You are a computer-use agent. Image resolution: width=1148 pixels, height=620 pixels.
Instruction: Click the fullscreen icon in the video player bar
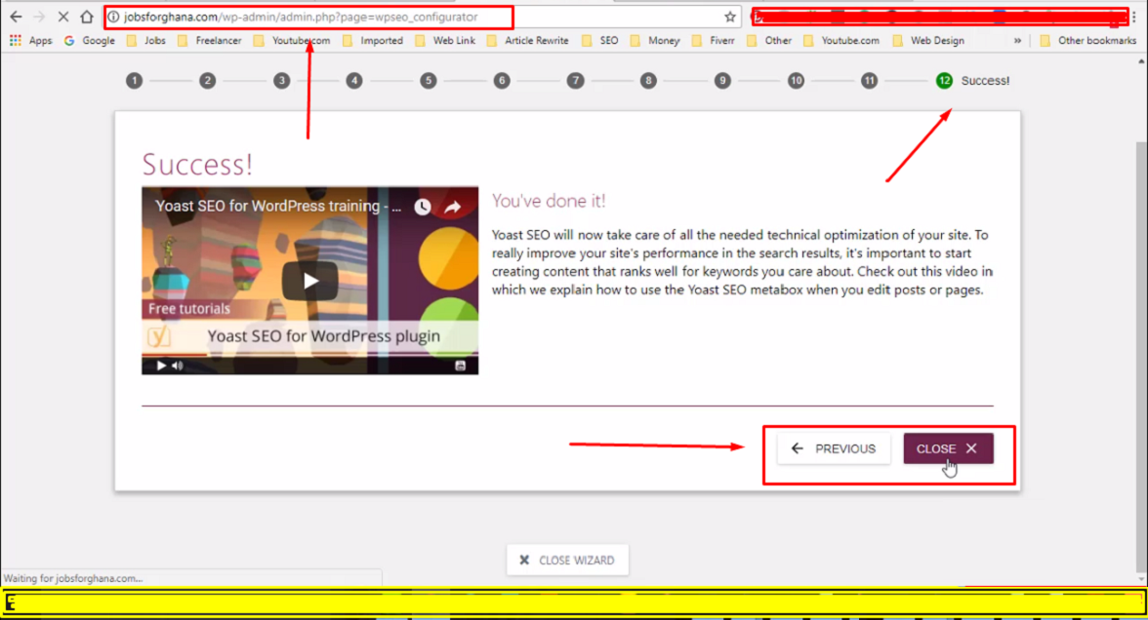pyautogui.click(x=458, y=366)
